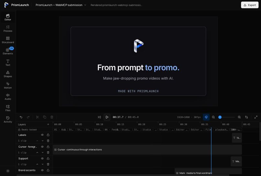
Task: Move the Support layer down
Action: [x=43, y=164]
